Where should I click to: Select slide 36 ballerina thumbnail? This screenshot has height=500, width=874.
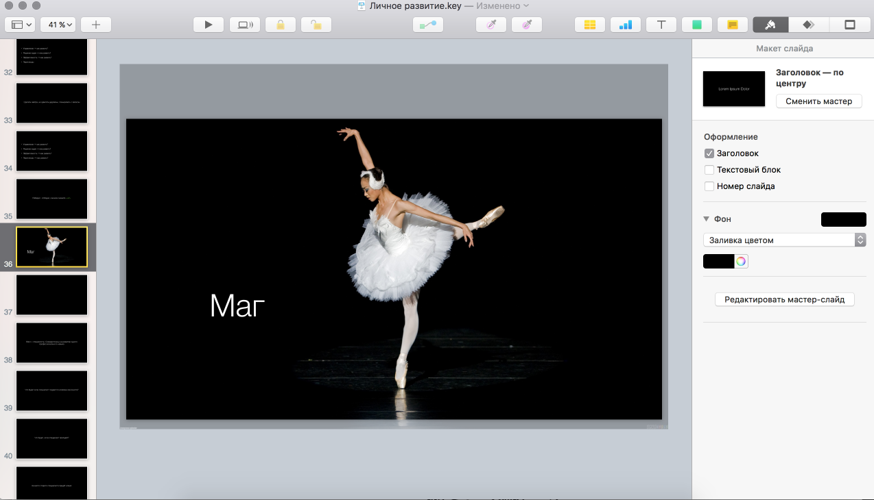tap(51, 247)
